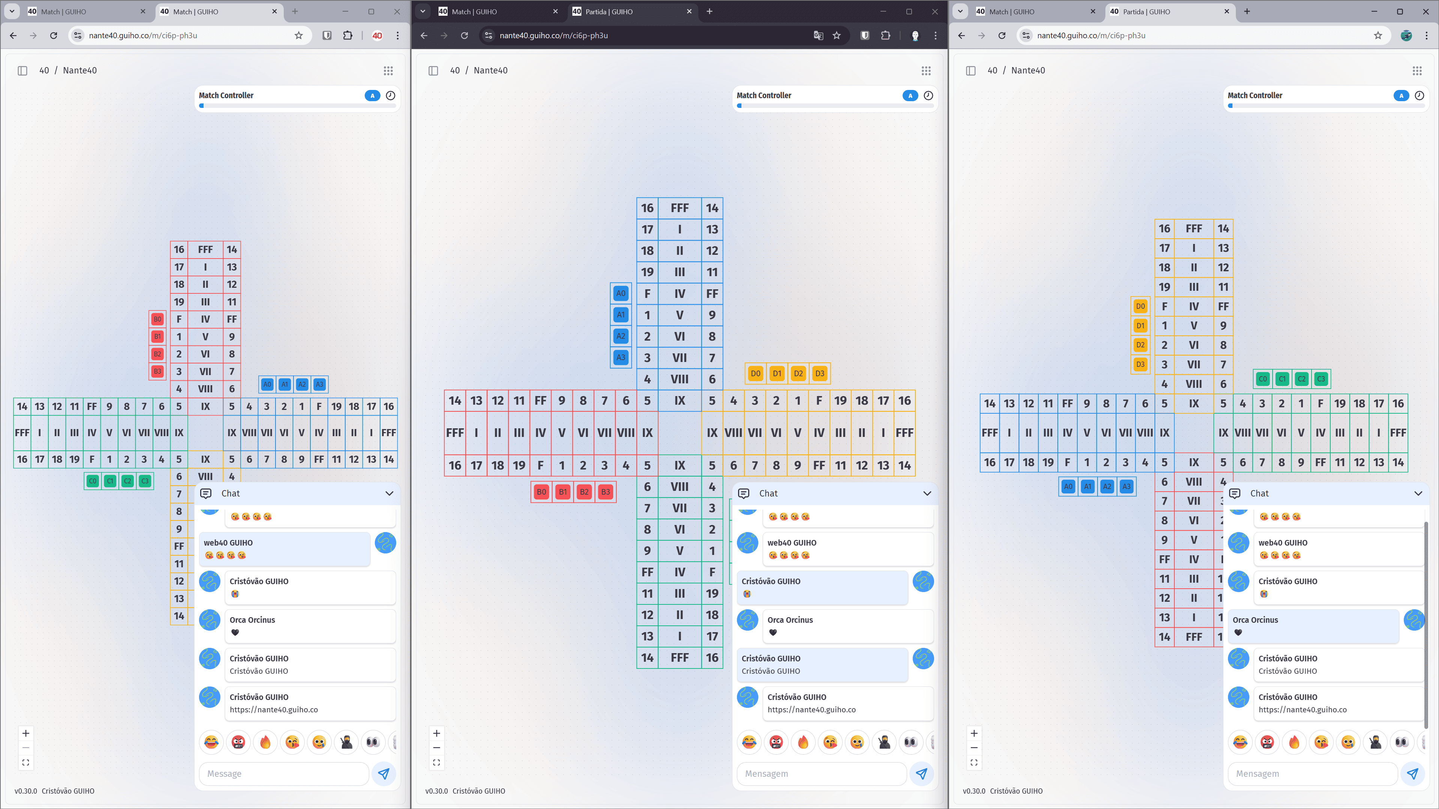This screenshot has height=809, width=1439.
Task: Click Nante40 breadcrumb in right window
Action: pyautogui.click(x=1028, y=70)
